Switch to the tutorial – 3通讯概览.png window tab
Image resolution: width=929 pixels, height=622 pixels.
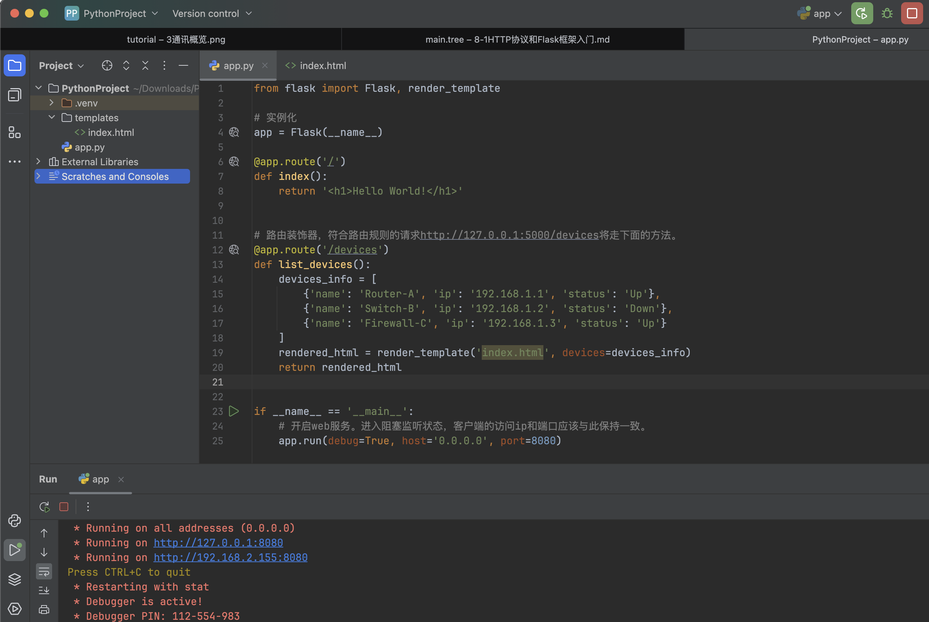(x=176, y=39)
